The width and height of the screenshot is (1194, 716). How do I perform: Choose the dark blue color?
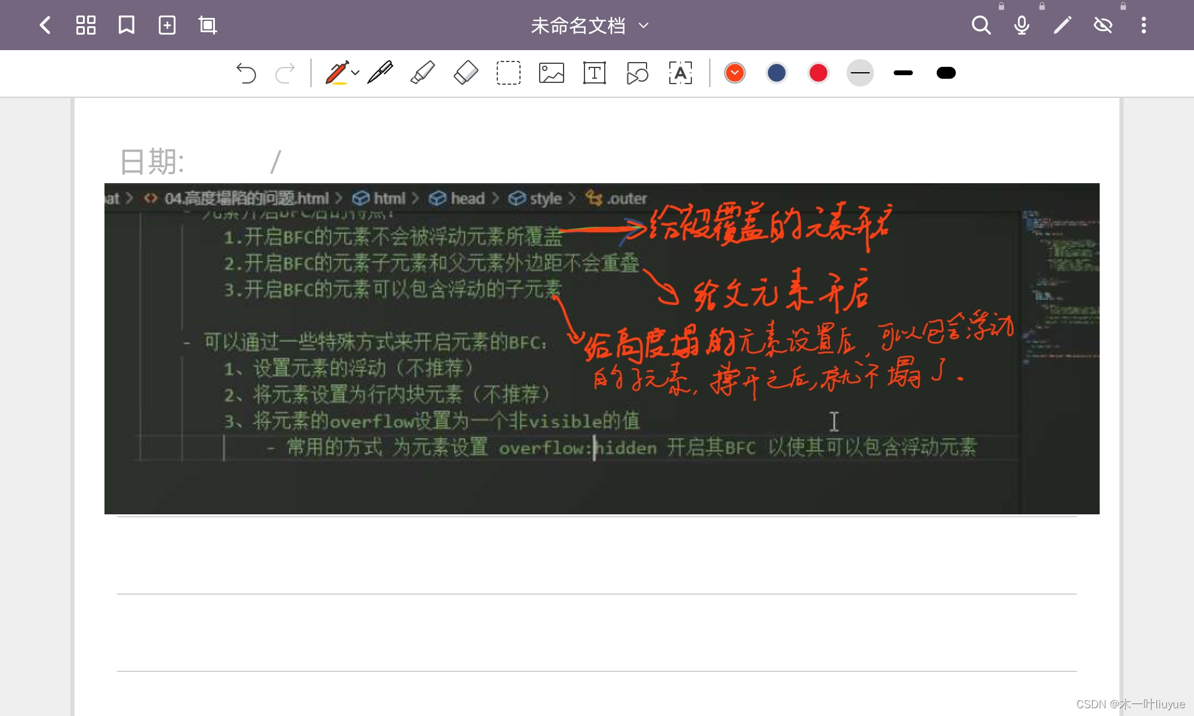coord(777,73)
